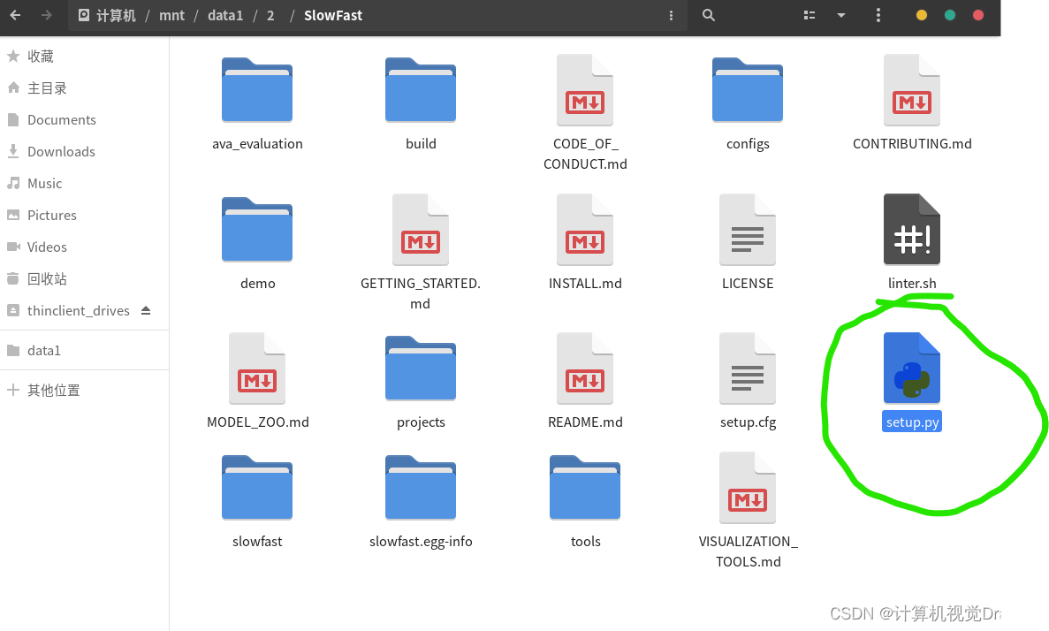Select the build folder icon
Viewport: 1049px width, 631px height.
click(x=420, y=89)
